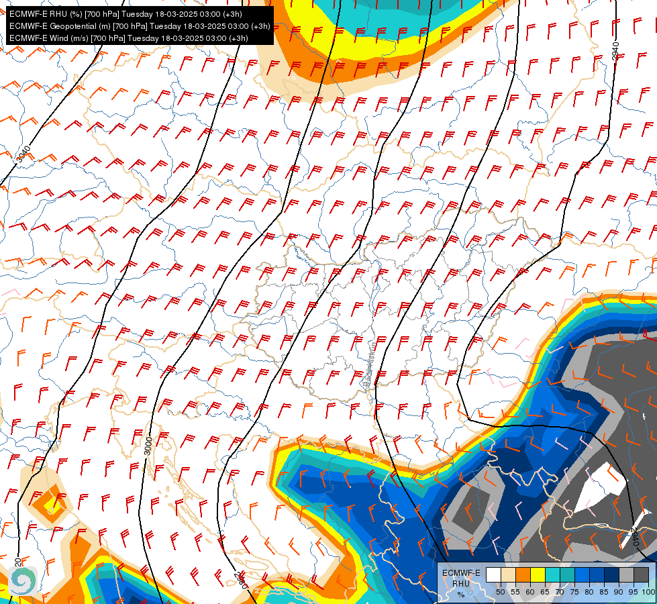Click the 2980 contour label near bottom edge
The image size is (657, 604).
coord(240,580)
